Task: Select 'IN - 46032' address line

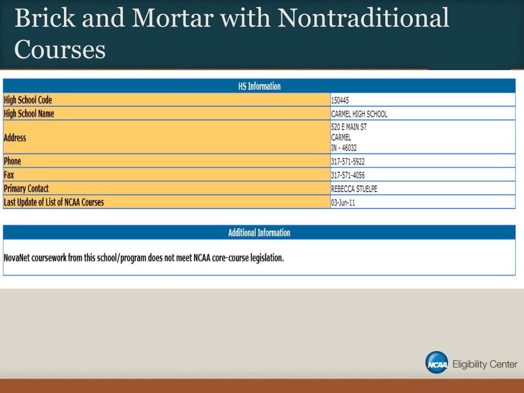Action: coord(344,148)
